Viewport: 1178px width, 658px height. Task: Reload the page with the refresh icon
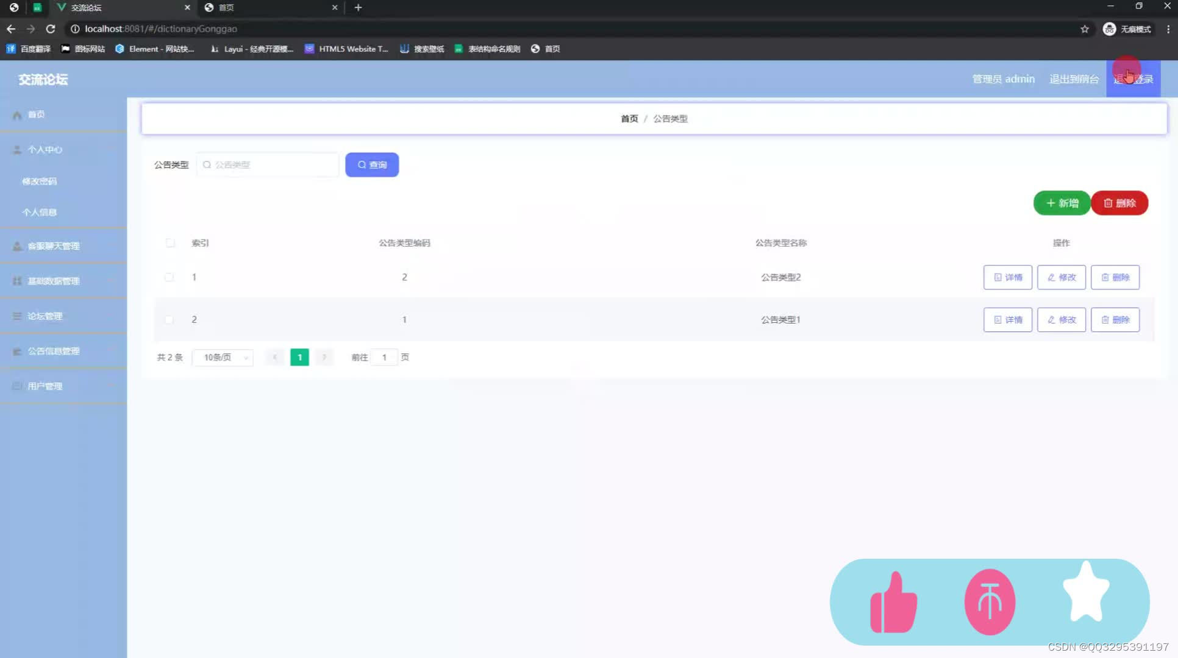tap(51, 29)
